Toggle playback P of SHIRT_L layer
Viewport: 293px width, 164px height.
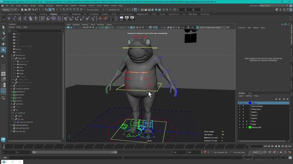[243, 112]
